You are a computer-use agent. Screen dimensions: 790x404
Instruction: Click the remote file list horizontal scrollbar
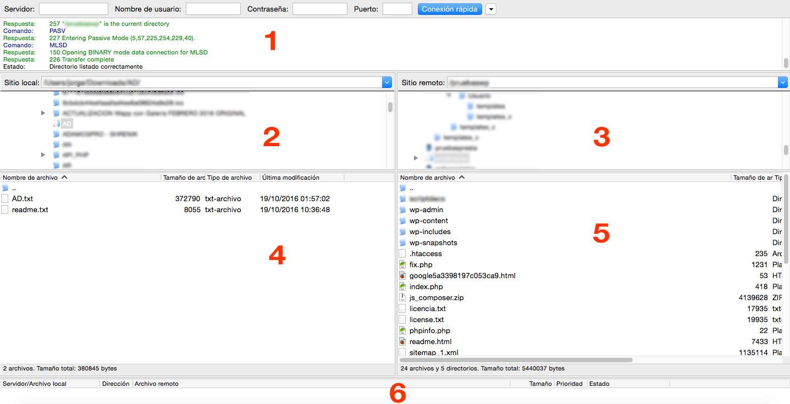(x=517, y=360)
